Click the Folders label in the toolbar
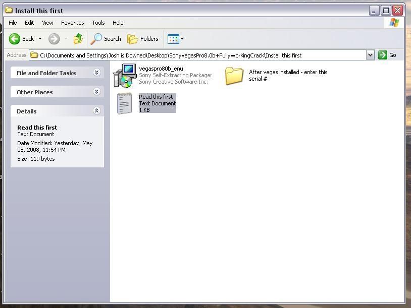The image size is (411, 308). [x=149, y=39]
